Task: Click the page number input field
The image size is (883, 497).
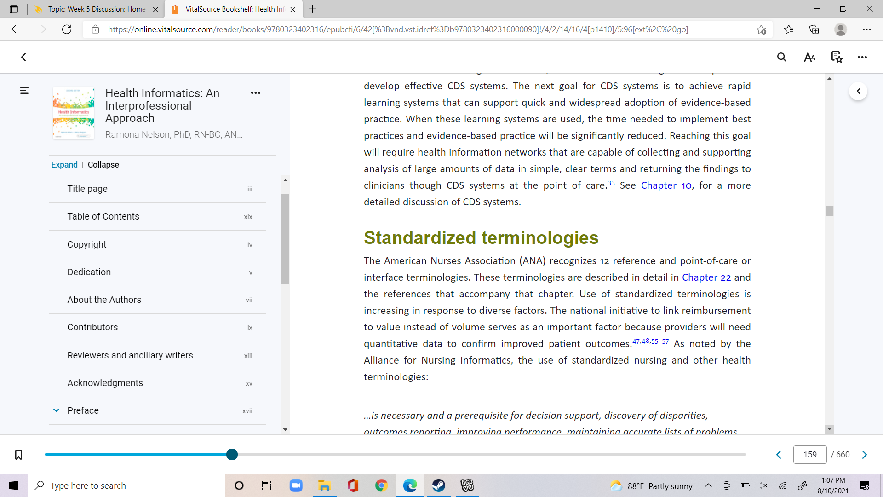Action: (x=810, y=455)
